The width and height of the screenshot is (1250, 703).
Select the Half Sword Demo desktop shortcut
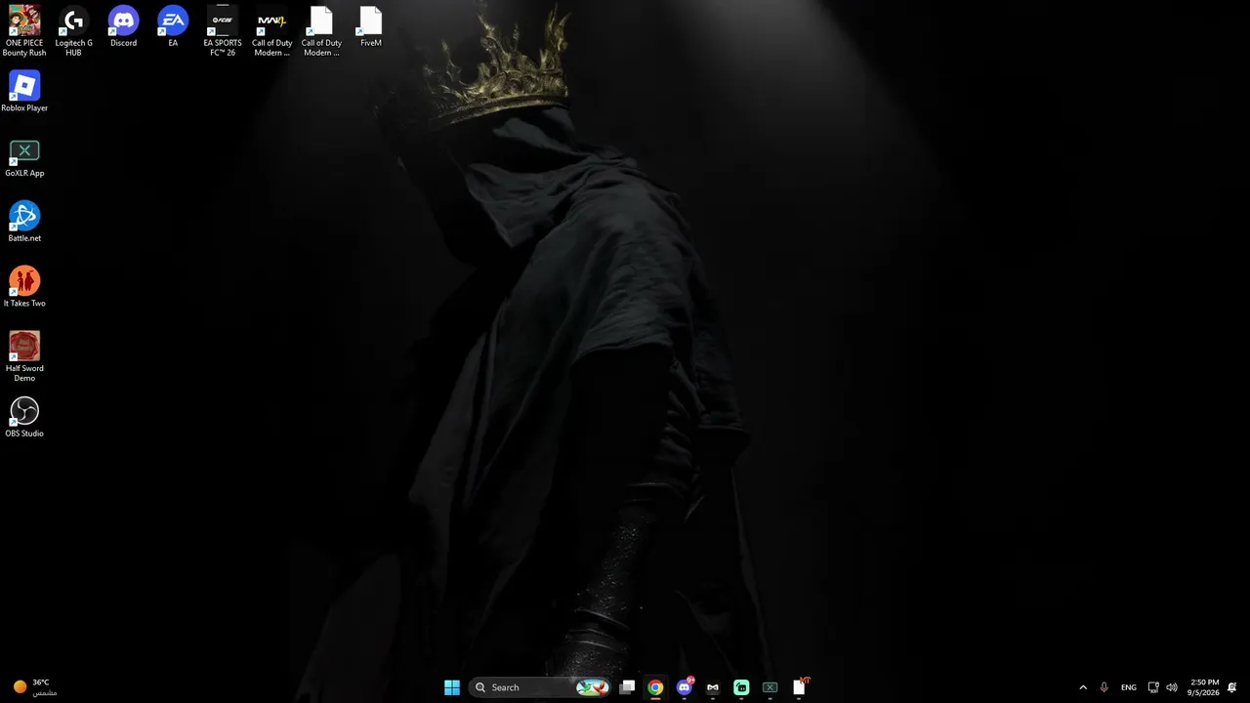pyautogui.click(x=24, y=356)
